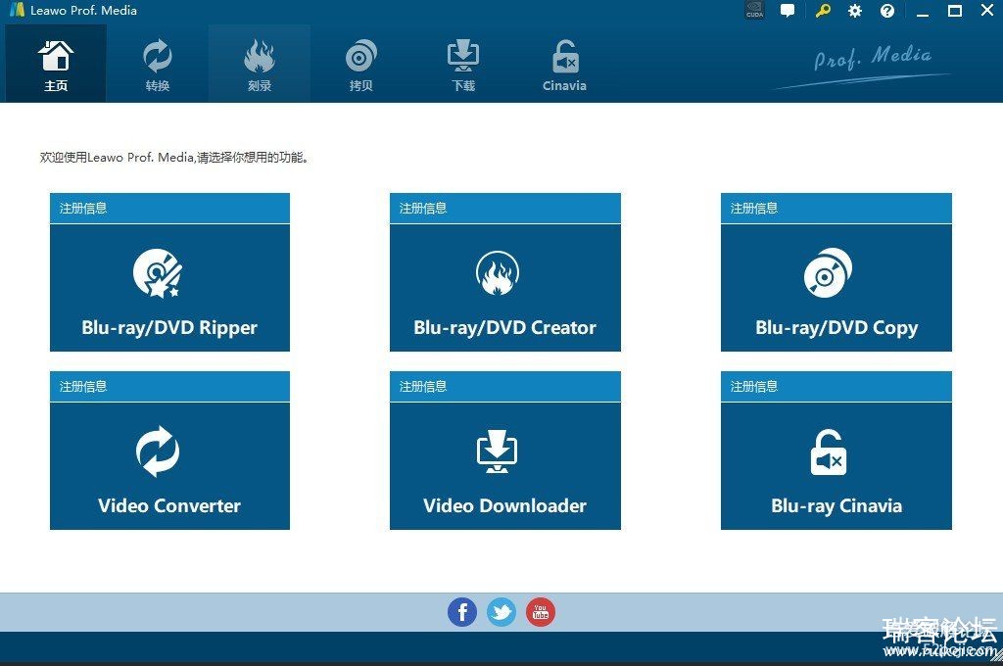1003x666 pixels.
Task: Open the Facebook page icon
Action: point(462,612)
